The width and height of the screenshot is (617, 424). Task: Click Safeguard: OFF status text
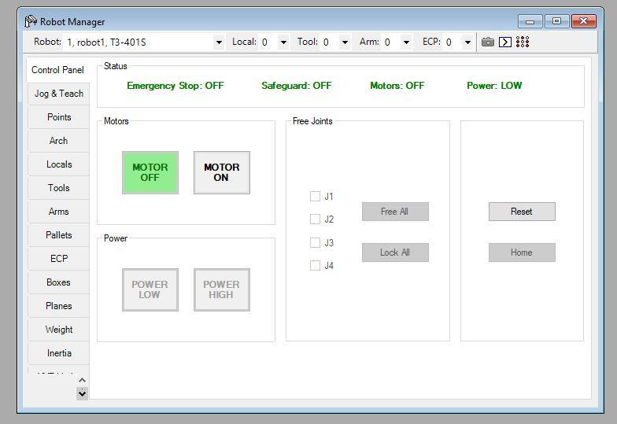pos(296,86)
